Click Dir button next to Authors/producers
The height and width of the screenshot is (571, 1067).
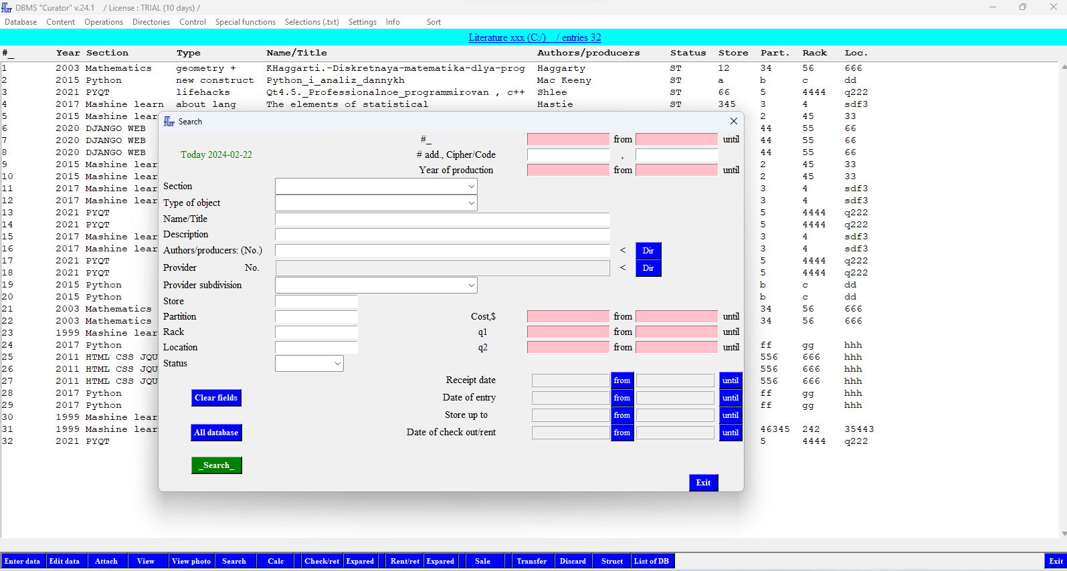tap(648, 251)
